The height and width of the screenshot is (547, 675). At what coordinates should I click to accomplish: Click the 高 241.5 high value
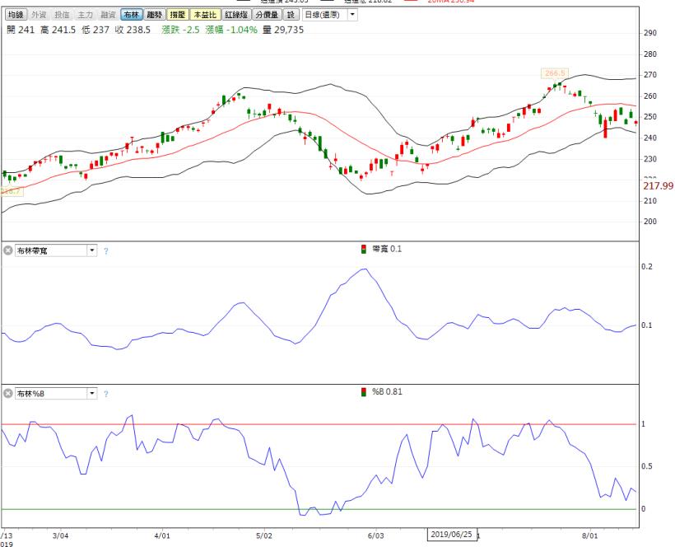tap(58, 30)
